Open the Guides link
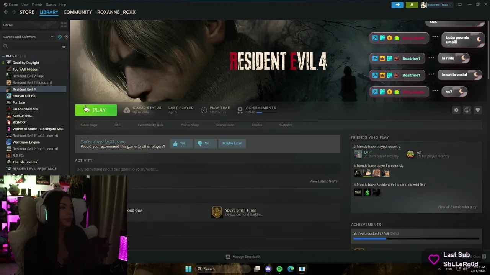Screen dimensions: 490x275 pyautogui.click(x=257, y=125)
